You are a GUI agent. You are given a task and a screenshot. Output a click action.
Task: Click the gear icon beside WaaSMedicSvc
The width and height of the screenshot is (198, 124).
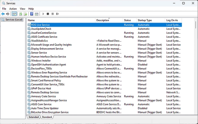click(x=29, y=41)
